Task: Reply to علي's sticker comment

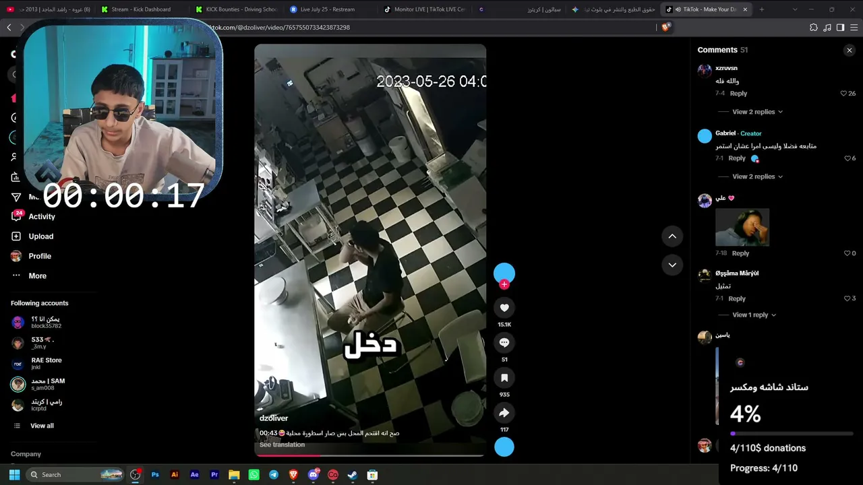Action: (740, 253)
